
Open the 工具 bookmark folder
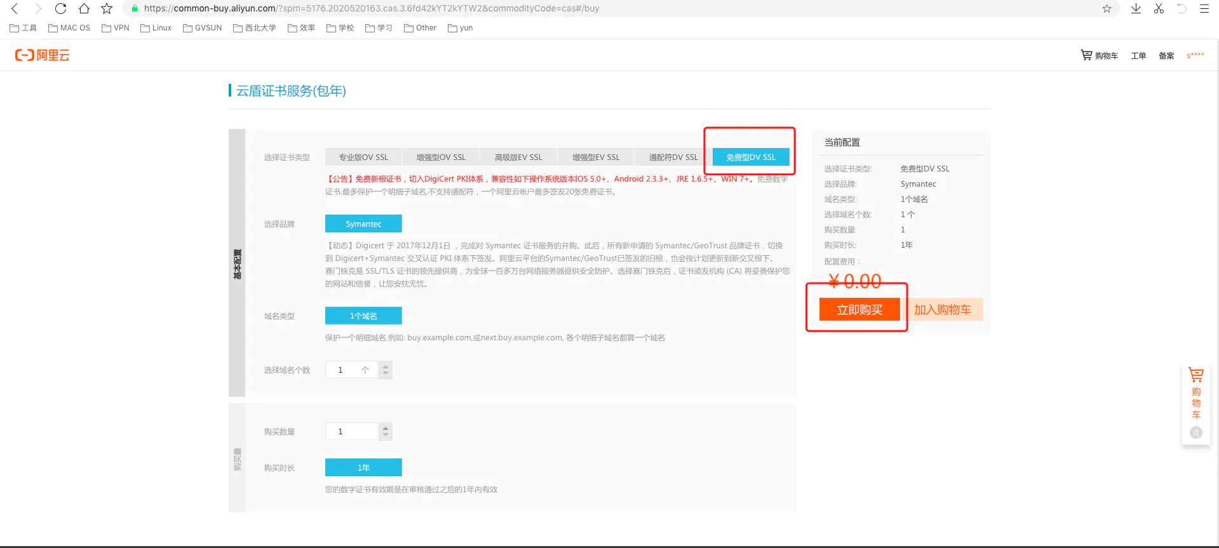(24, 28)
